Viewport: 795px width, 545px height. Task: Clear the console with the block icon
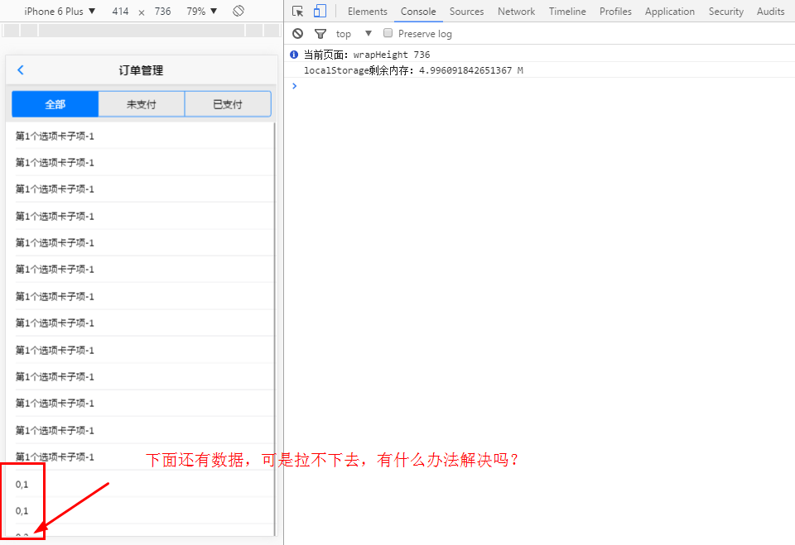(x=298, y=34)
